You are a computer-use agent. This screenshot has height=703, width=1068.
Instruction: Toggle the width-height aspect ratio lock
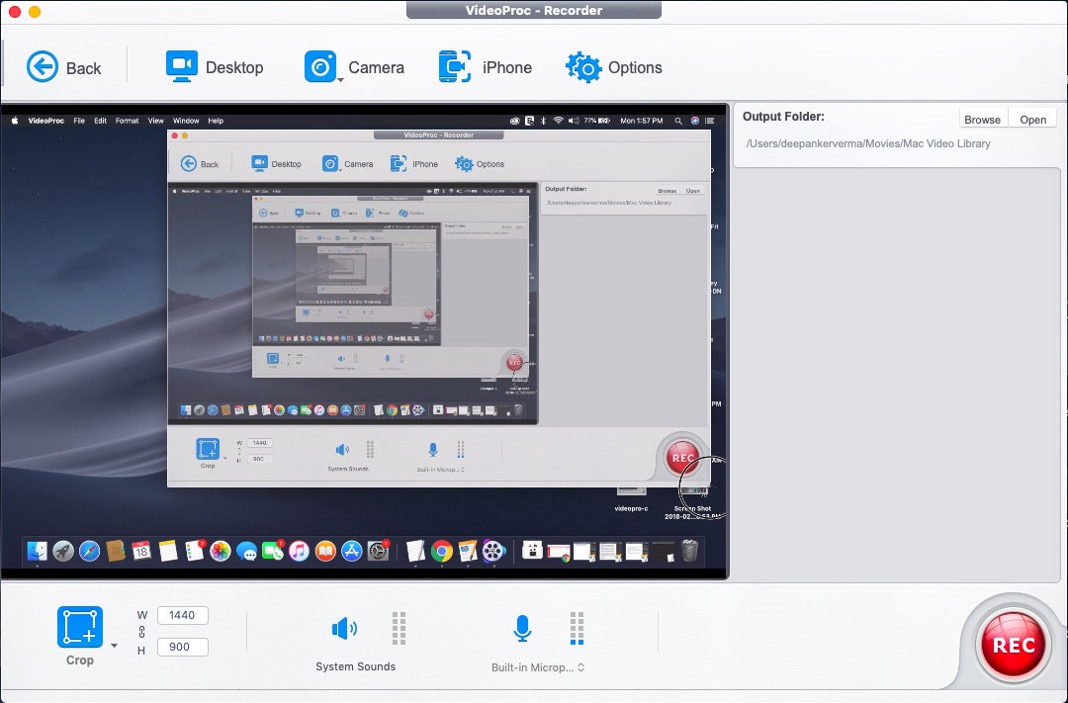click(x=142, y=632)
